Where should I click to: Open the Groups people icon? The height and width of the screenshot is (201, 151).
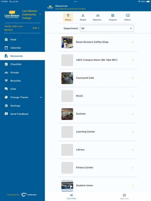6,72
